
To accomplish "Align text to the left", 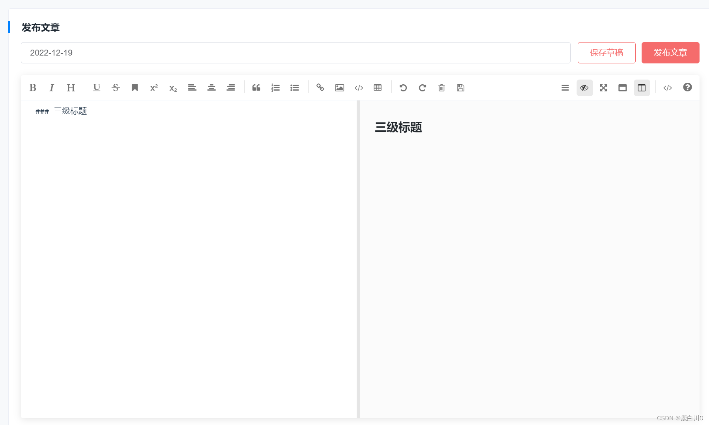I will (192, 87).
